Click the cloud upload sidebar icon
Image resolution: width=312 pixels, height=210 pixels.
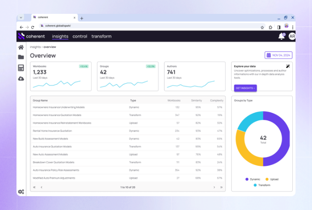coord(21,78)
